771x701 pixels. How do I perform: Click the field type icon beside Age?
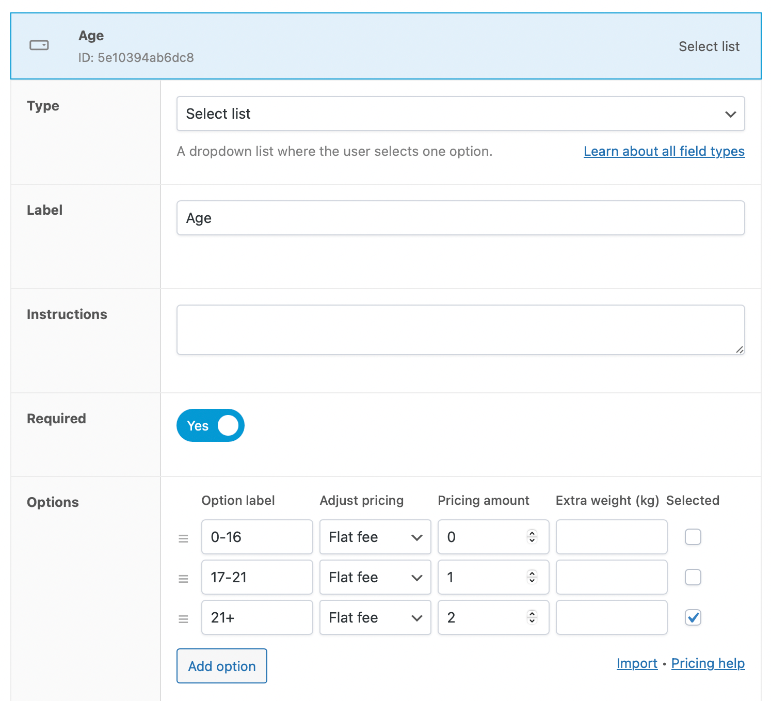pos(39,46)
